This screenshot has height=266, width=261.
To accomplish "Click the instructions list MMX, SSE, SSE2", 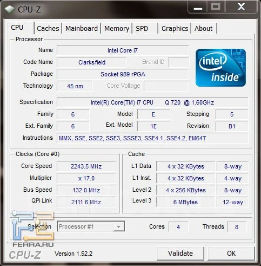I will click(x=152, y=138).
